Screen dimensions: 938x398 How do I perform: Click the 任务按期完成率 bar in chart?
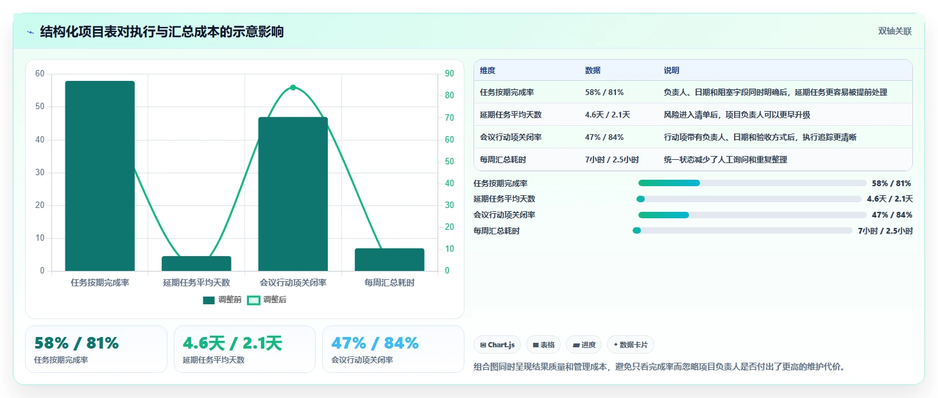[x=100, y=176]
